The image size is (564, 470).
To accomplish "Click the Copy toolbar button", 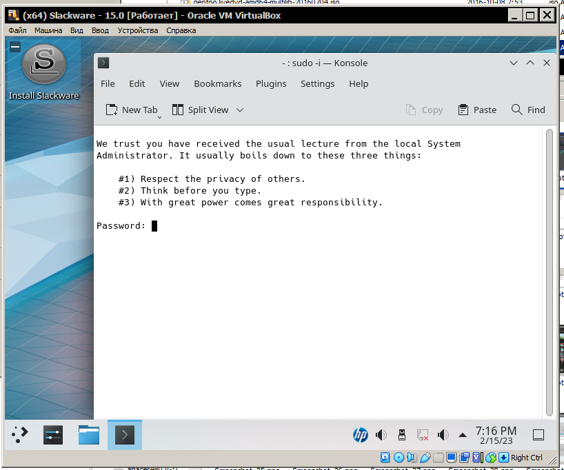I will [424, 110].
